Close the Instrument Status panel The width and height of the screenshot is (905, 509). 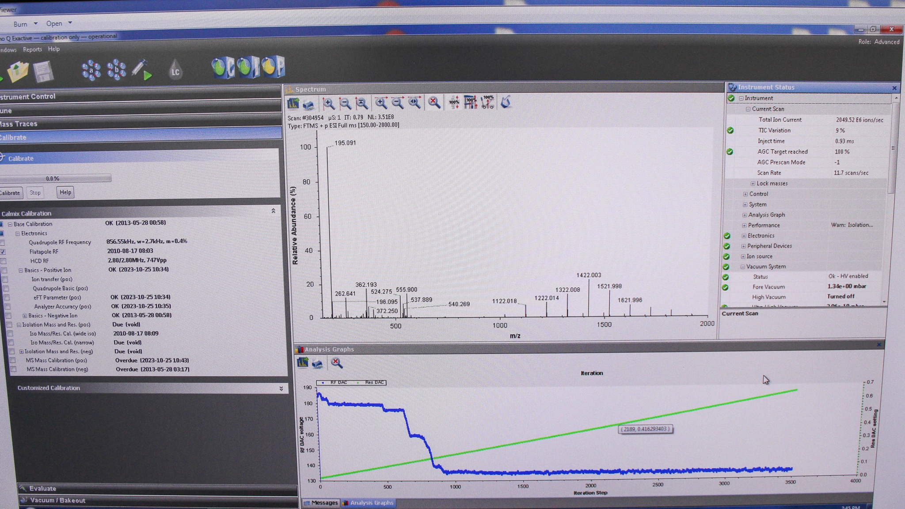[894, 88]
